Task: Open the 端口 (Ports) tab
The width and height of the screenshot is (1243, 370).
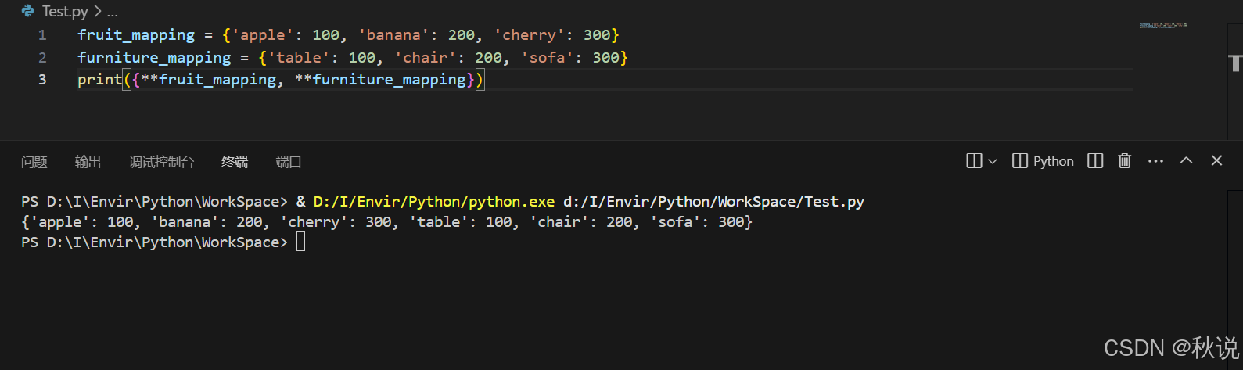Action: pos(289,162)
